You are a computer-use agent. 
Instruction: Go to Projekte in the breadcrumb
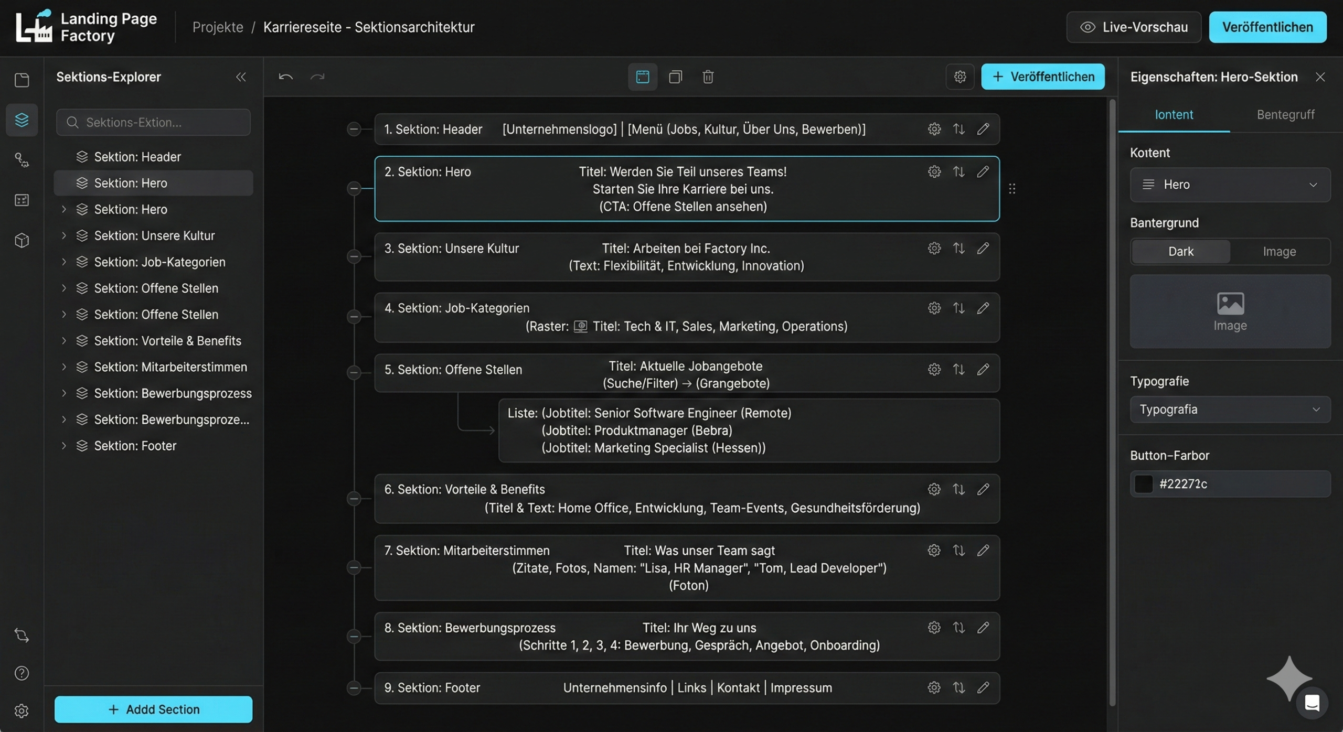(x=217, y=27)
